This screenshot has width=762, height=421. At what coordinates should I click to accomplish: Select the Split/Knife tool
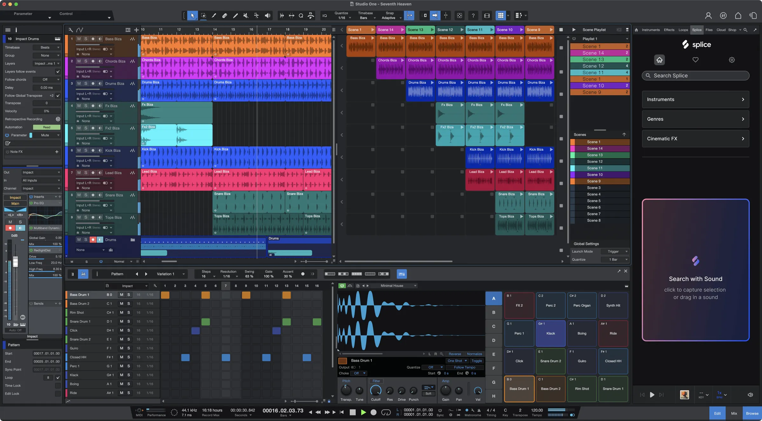[214, 16]
